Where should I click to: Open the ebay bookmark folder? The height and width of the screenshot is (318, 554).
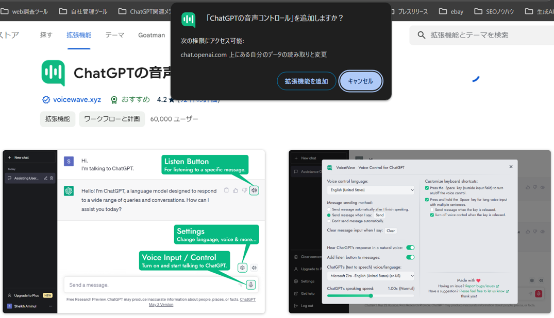click(x=451, y=12)
